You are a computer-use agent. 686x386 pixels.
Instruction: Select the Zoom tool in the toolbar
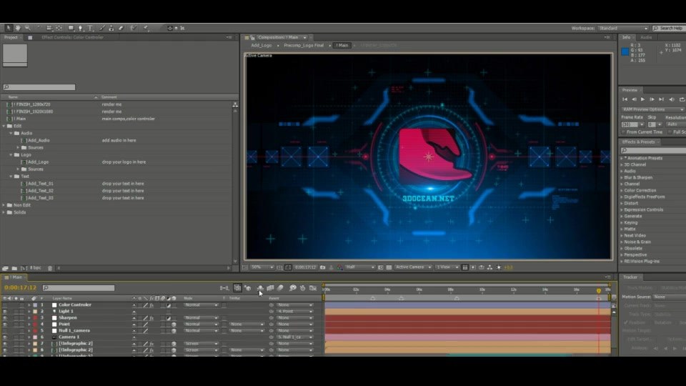tap(28, 28)
